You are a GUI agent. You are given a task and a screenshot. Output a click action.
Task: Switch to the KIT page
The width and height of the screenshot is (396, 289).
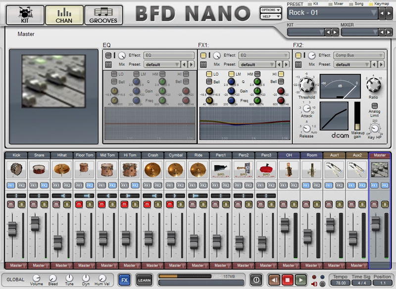click(25, 15)
